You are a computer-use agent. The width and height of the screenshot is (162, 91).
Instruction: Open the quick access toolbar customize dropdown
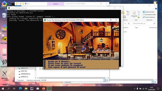[28, 4]
